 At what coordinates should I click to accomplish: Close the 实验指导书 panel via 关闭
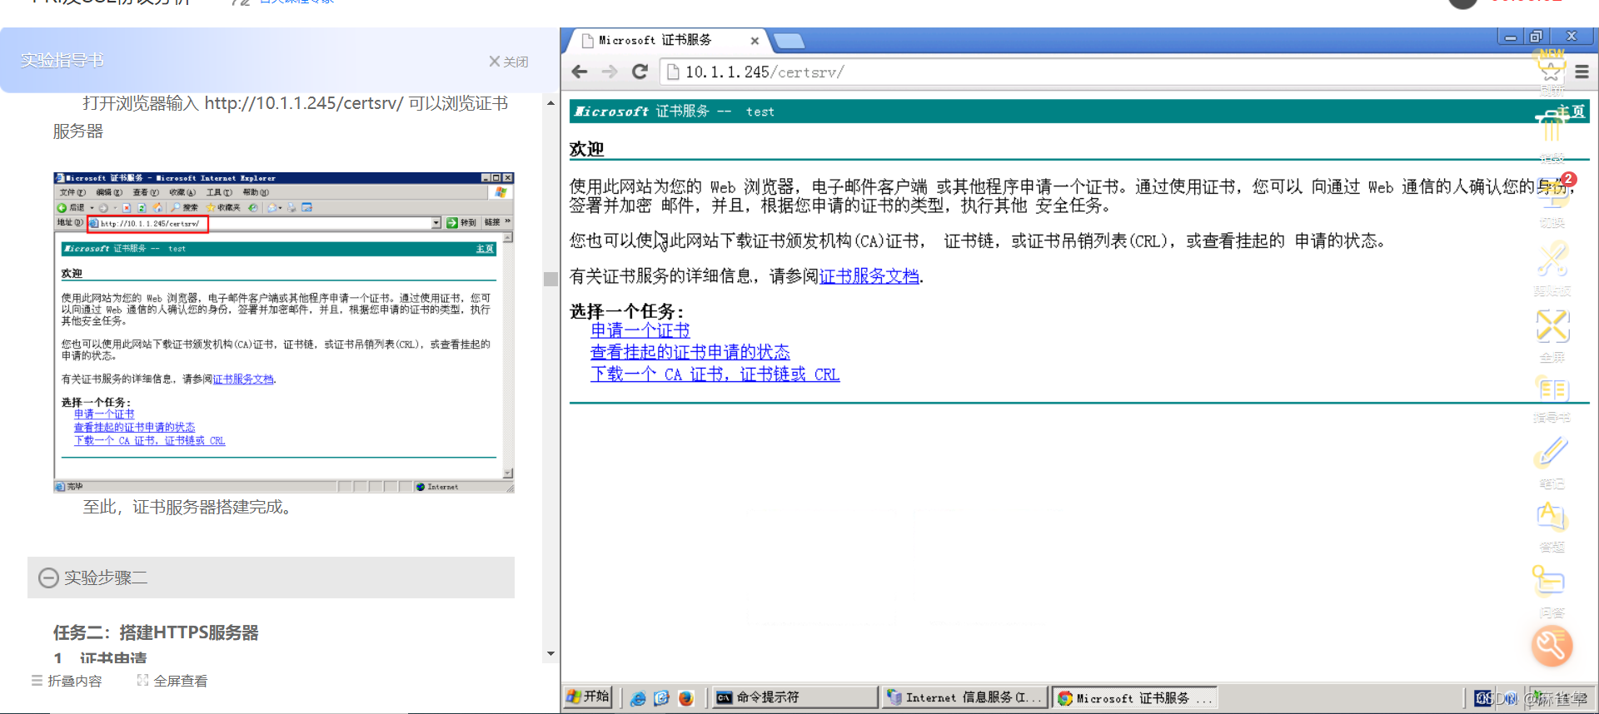pyautogui.click(x=508, y=62)
